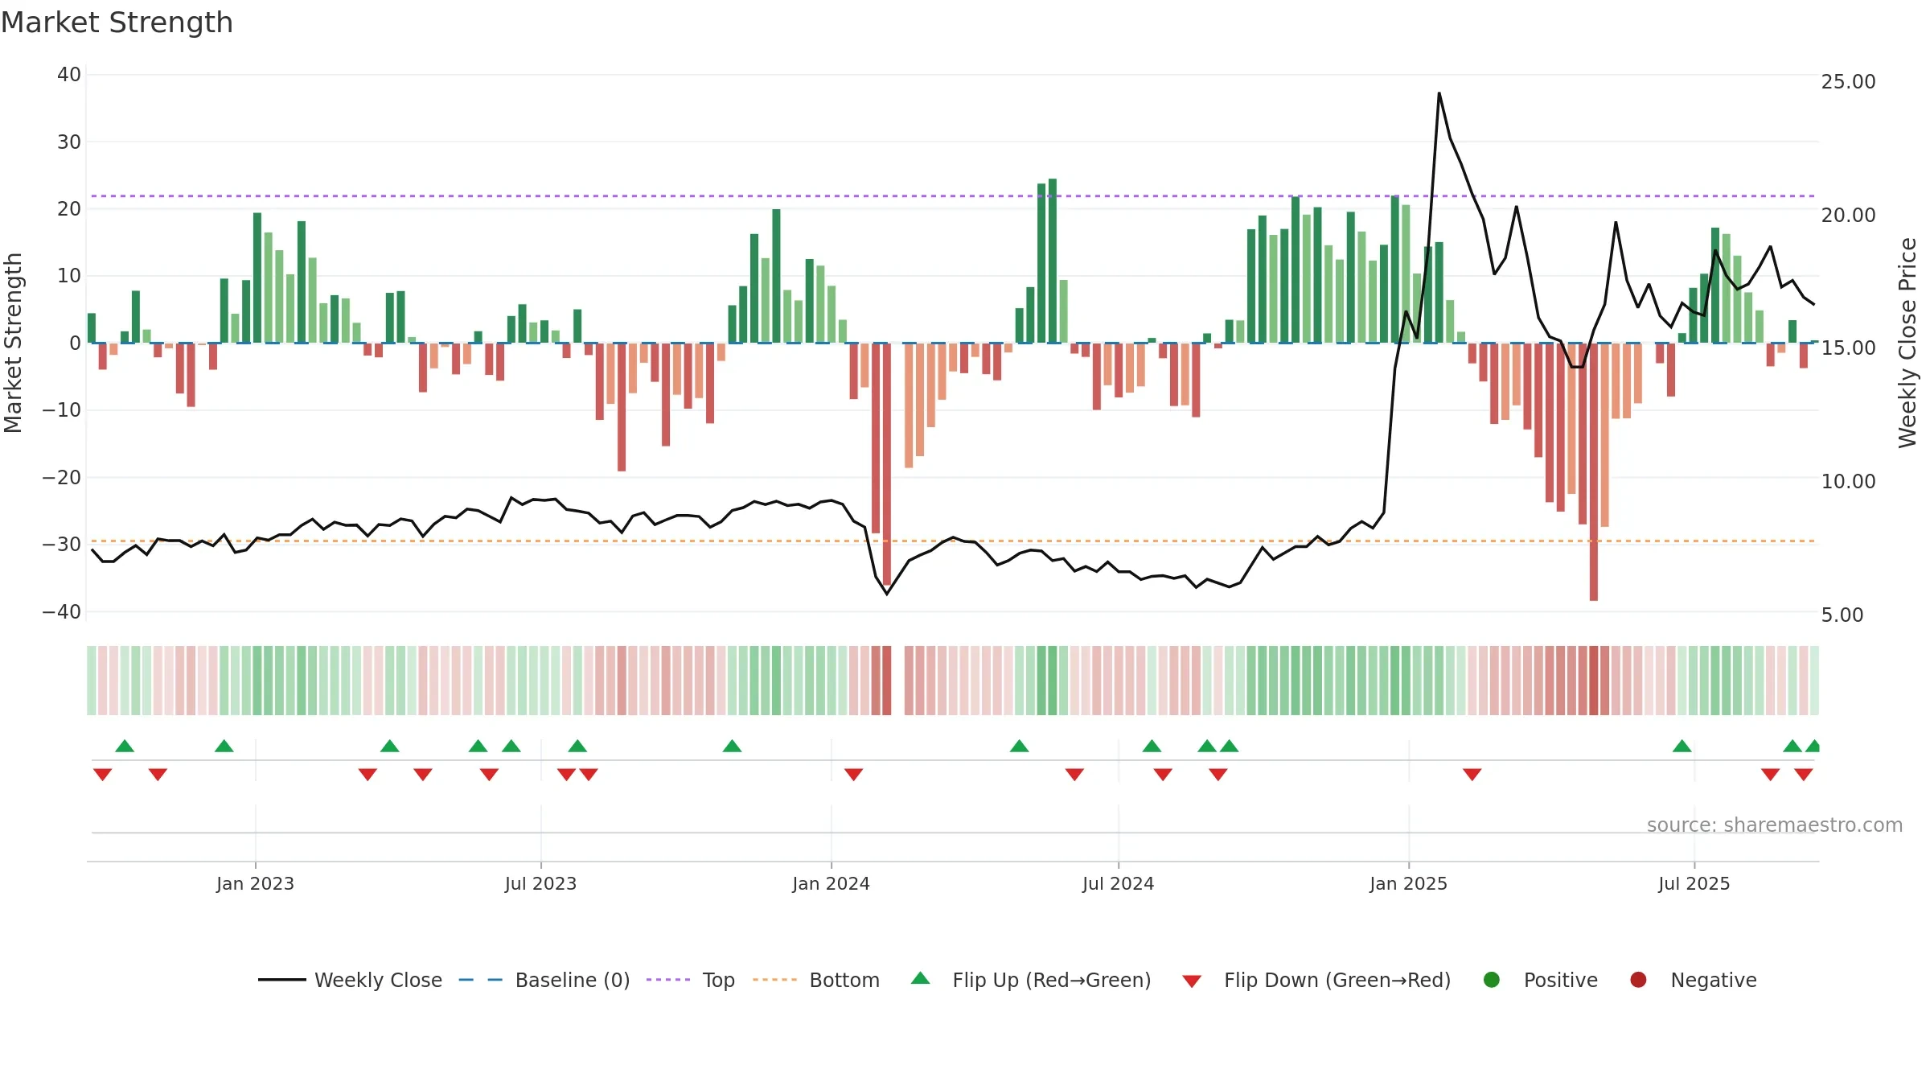This screenshot has height=1086, width=1930.
Task: Click the −40 tick on left axis
Action: (62, 611)
